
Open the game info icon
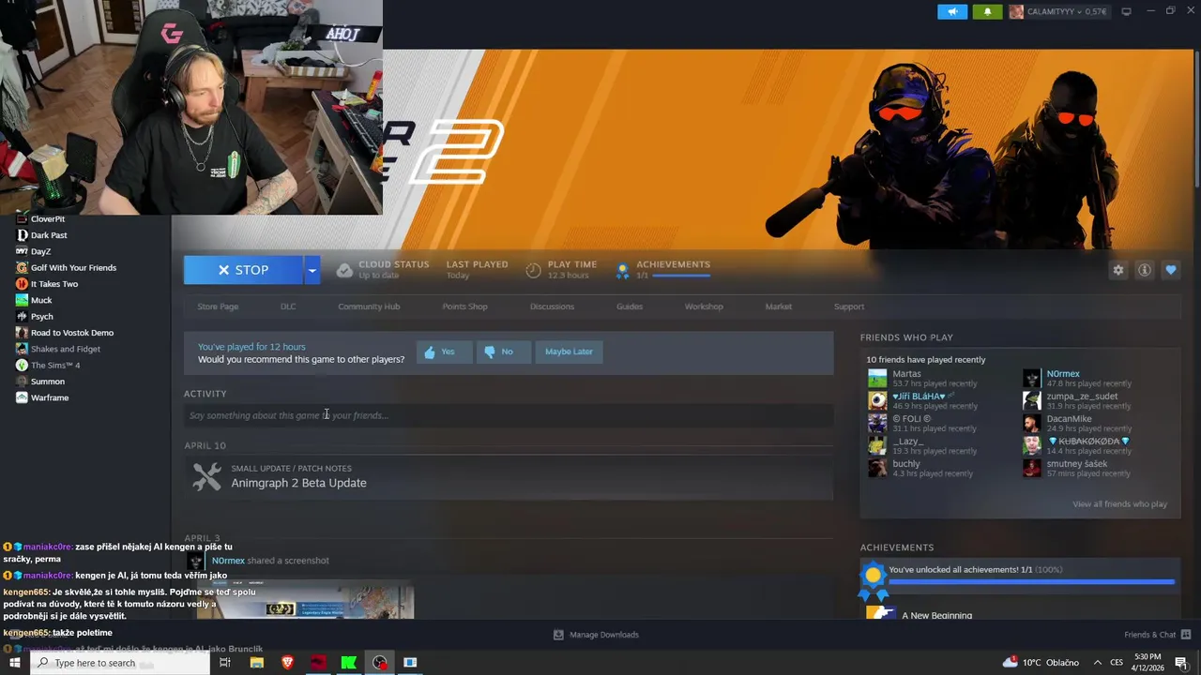coord(1144,270)
